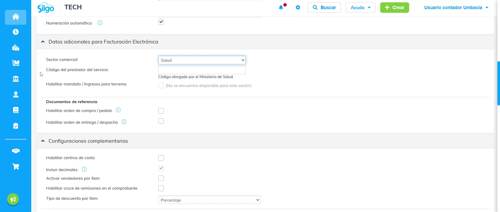The image size is (500, 212).
Task: Click disabled Habilitar mandato / Ingresos para terceros checkbox
Action: (x=161, y=86)
